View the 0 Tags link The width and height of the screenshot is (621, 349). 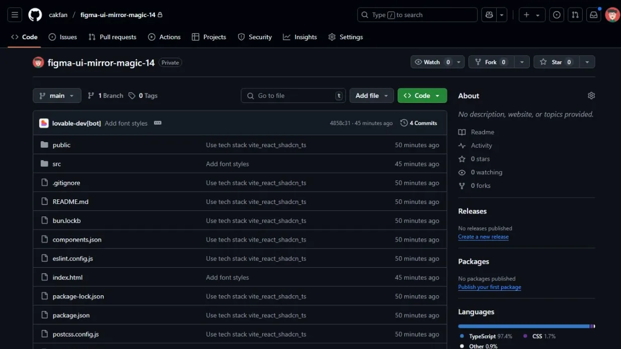point(143,95)
